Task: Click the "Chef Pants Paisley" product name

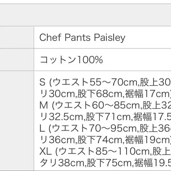Action: point(82,38)
